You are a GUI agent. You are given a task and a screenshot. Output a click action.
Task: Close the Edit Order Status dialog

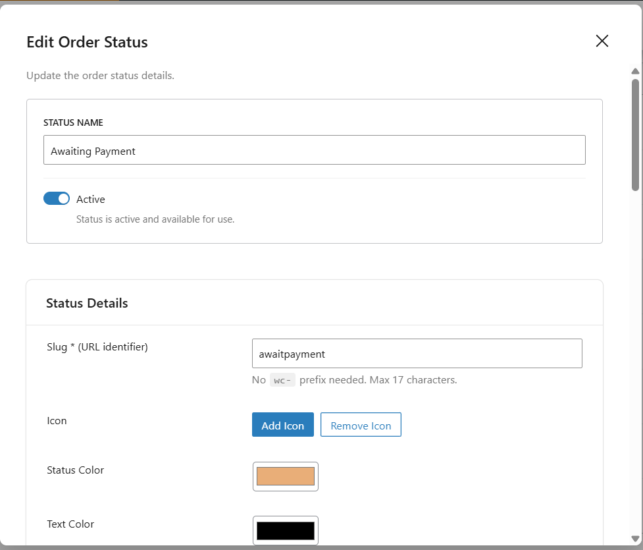click(602, 41)
